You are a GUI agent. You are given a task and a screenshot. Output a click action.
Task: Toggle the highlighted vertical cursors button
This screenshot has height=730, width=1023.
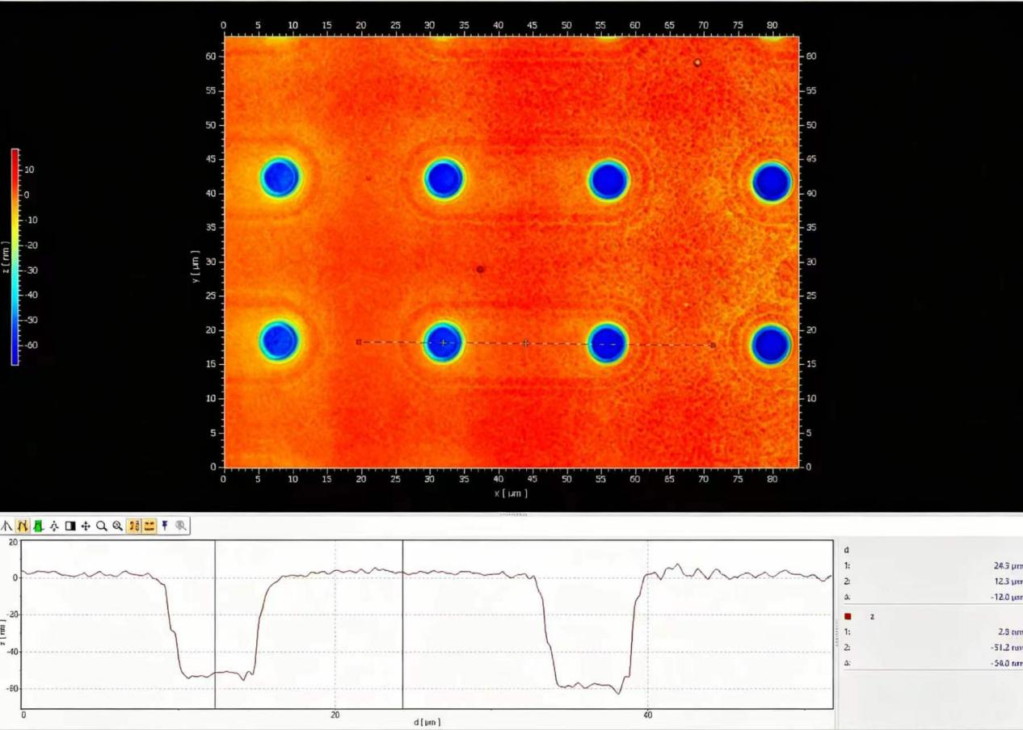click(134, 526)
